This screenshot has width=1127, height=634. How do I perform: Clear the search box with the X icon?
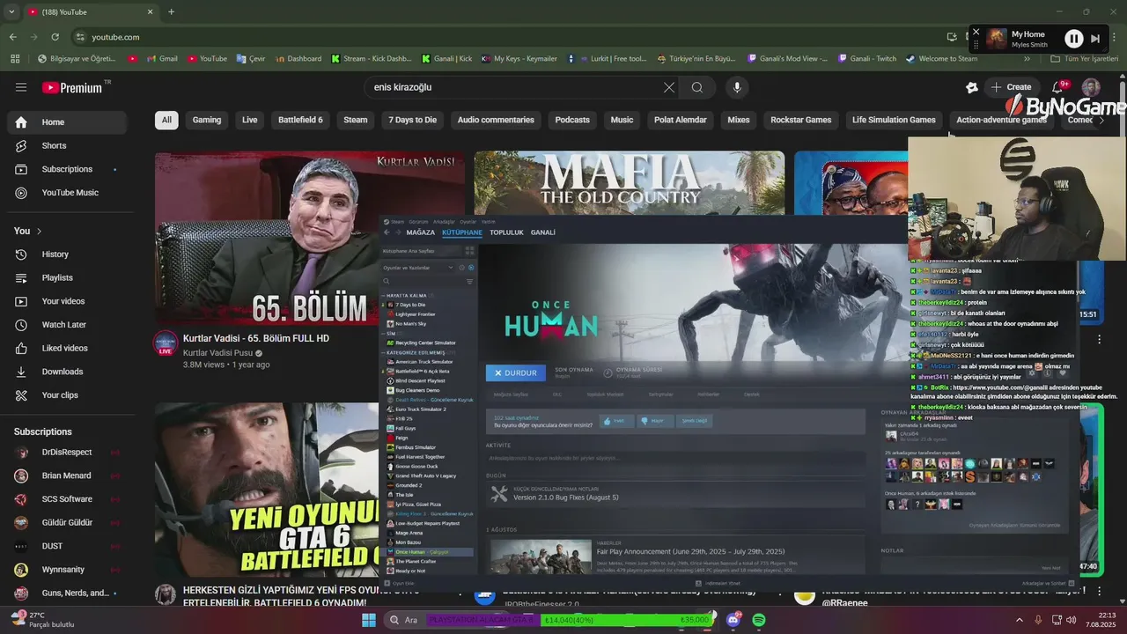[x=669, y=87]
